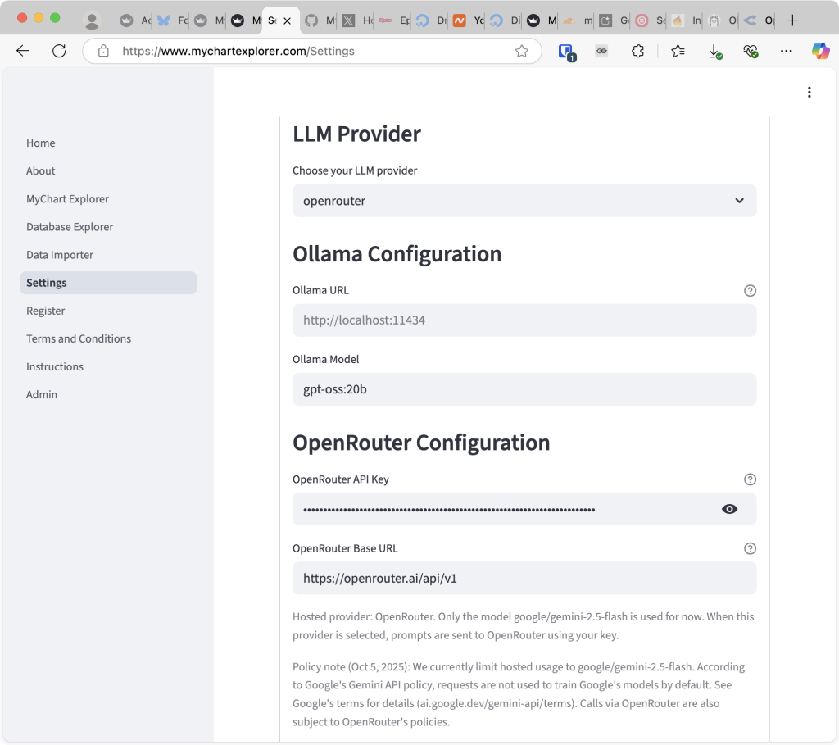Open the browser downloads icon

pos(714,51)
